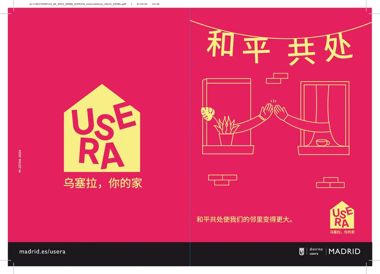380x274 pixels.
Task: Click the "distrito usera" footer text
Action: (x=316, y=251)
